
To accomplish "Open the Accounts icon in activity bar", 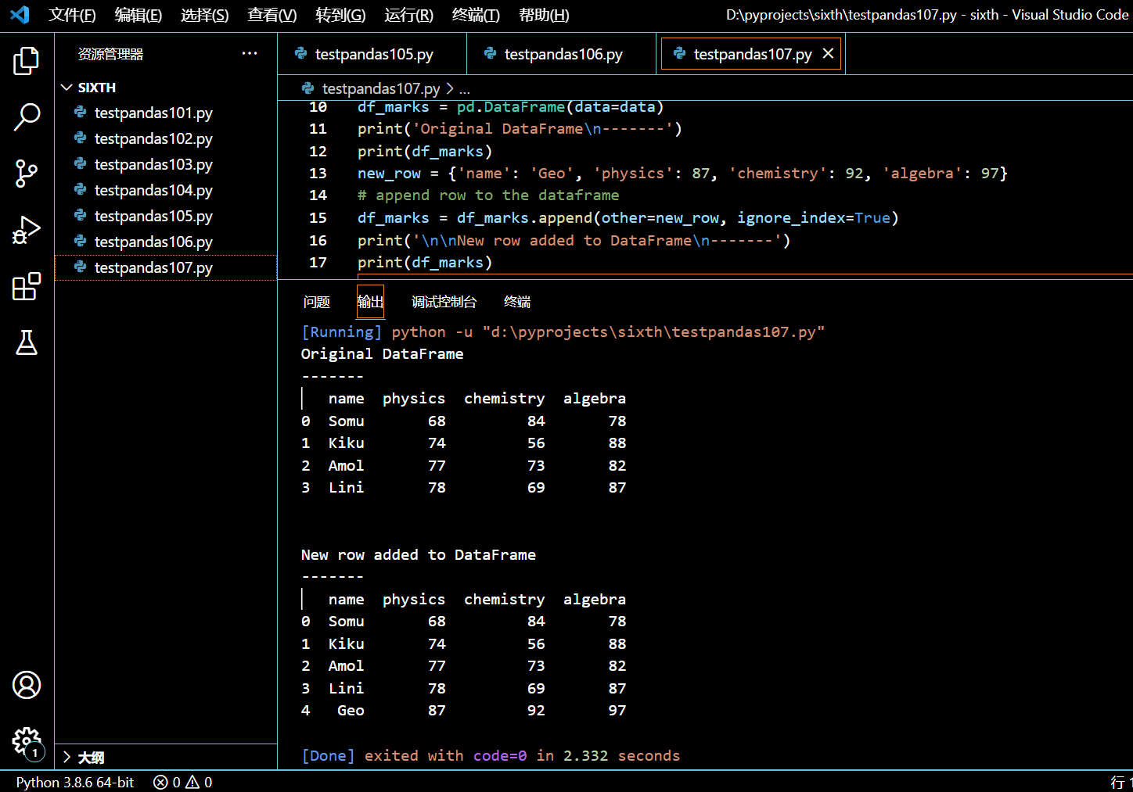I will pyautogui.click(x=27, y=685).
